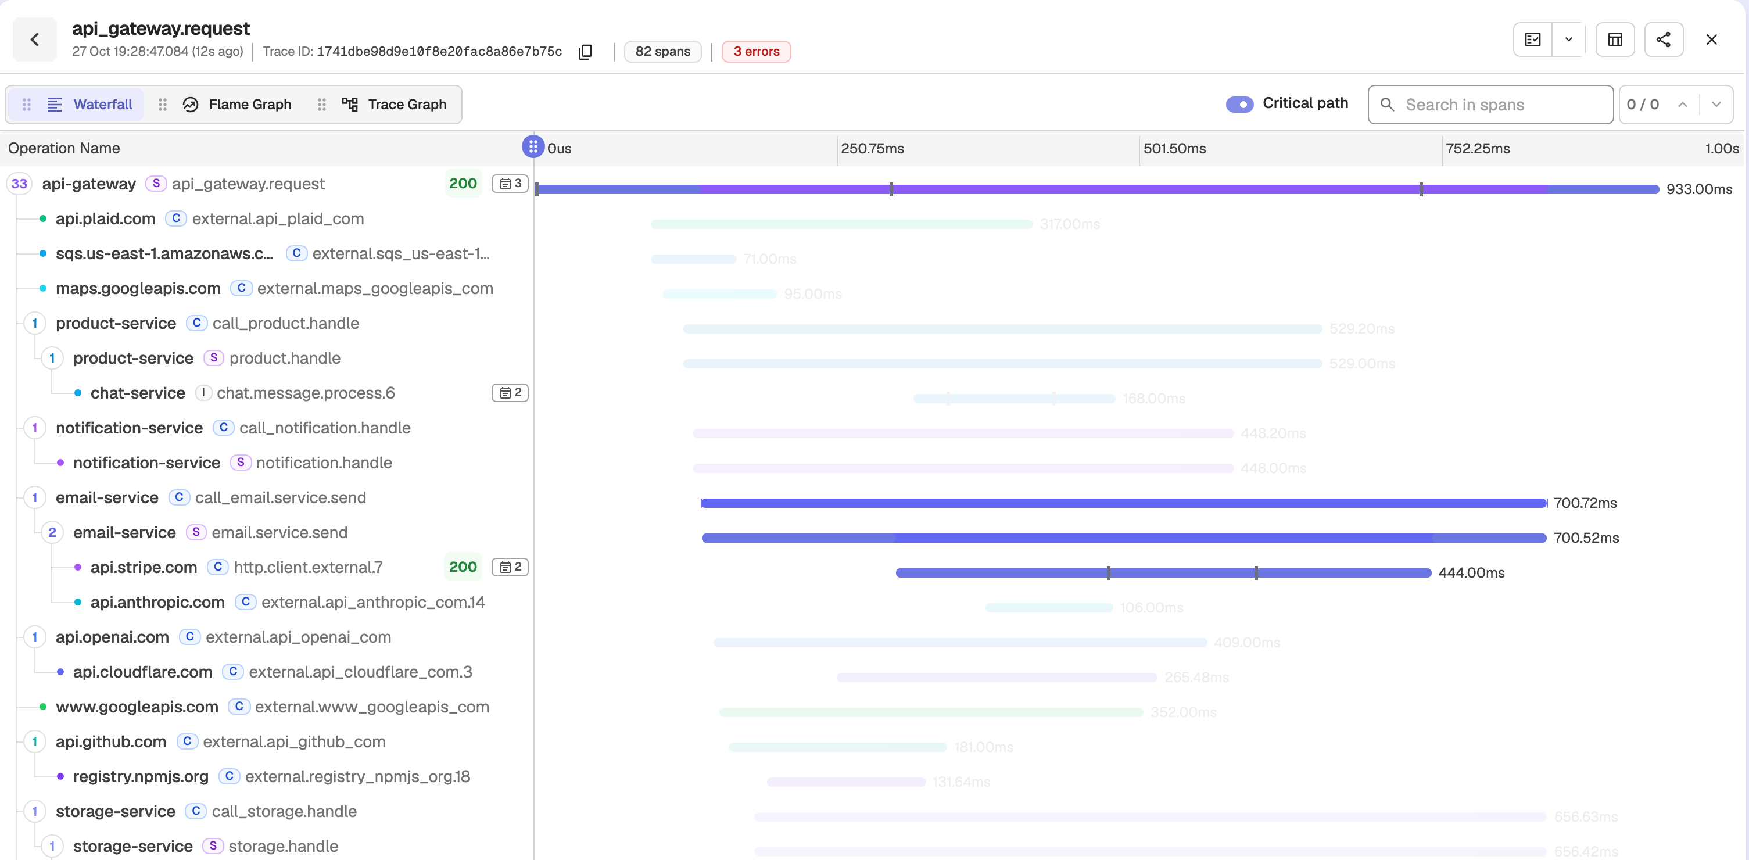
Task: Focus the Search in spans field
Action: (x=1490, y=105)
